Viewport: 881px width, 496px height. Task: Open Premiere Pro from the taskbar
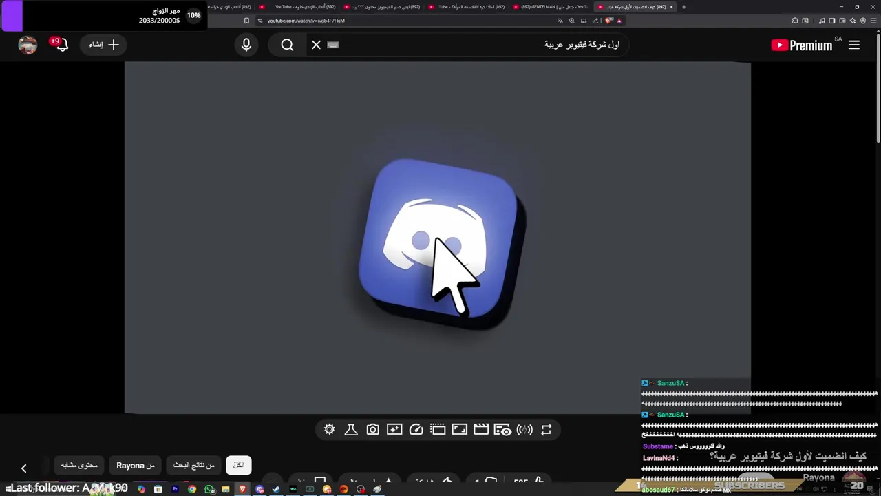tap(175, 489)
